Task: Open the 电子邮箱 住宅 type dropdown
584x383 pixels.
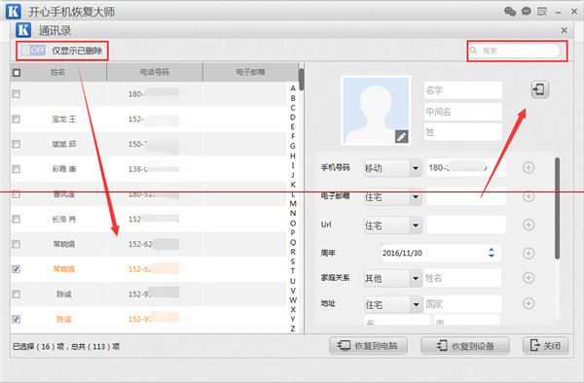Action: click(x=393, y=196)
